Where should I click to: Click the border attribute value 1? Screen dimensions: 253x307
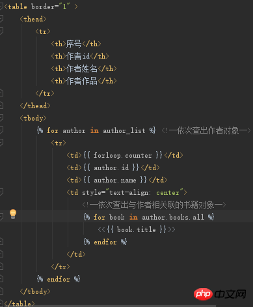coord(64,7)
